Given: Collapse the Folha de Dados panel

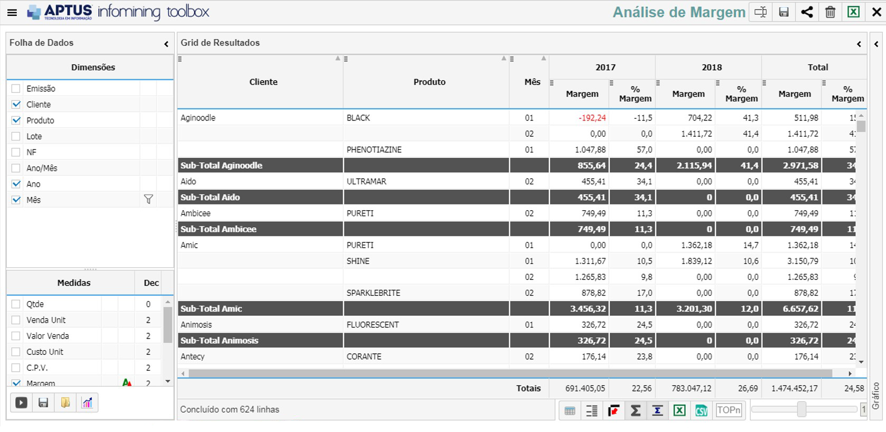Looking at the screenshot, I should pyautogui.click(x=166, y=44).
